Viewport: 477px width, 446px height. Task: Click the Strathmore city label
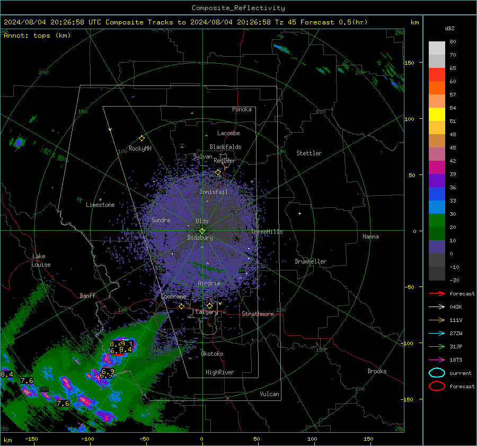258,314
